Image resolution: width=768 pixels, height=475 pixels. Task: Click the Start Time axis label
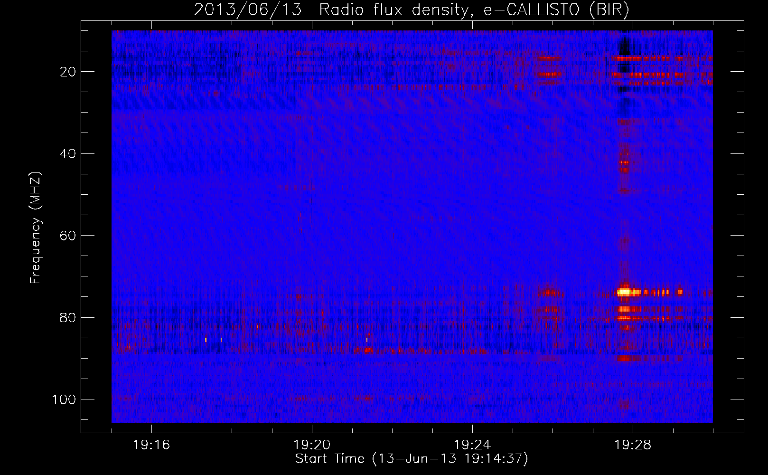(412, 459)
